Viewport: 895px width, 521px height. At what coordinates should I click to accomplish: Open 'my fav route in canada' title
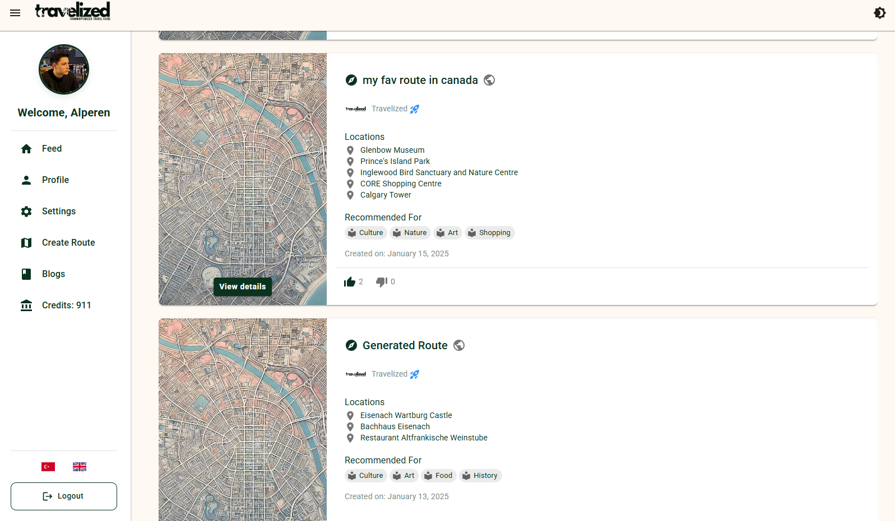[x=420, y=80]
